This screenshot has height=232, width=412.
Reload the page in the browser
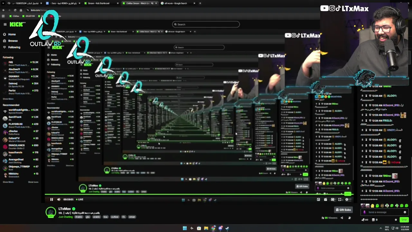[x=15, y=10]
